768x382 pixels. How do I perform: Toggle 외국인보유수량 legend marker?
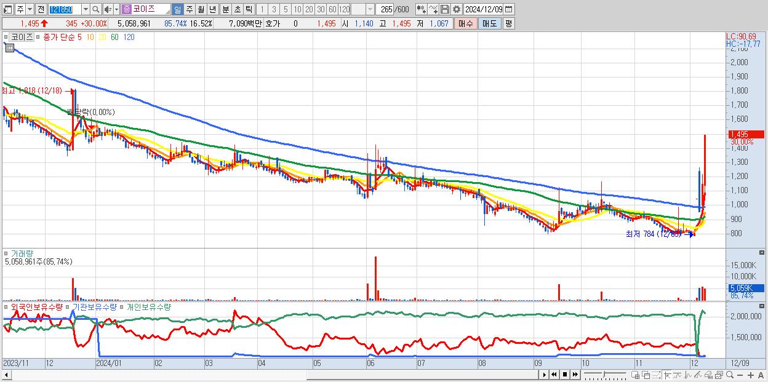point(7,306)
